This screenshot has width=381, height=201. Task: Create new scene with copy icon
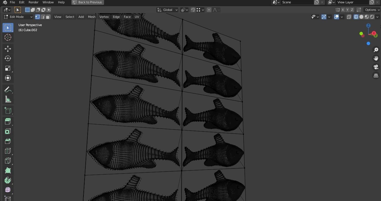tap(317, 2)
